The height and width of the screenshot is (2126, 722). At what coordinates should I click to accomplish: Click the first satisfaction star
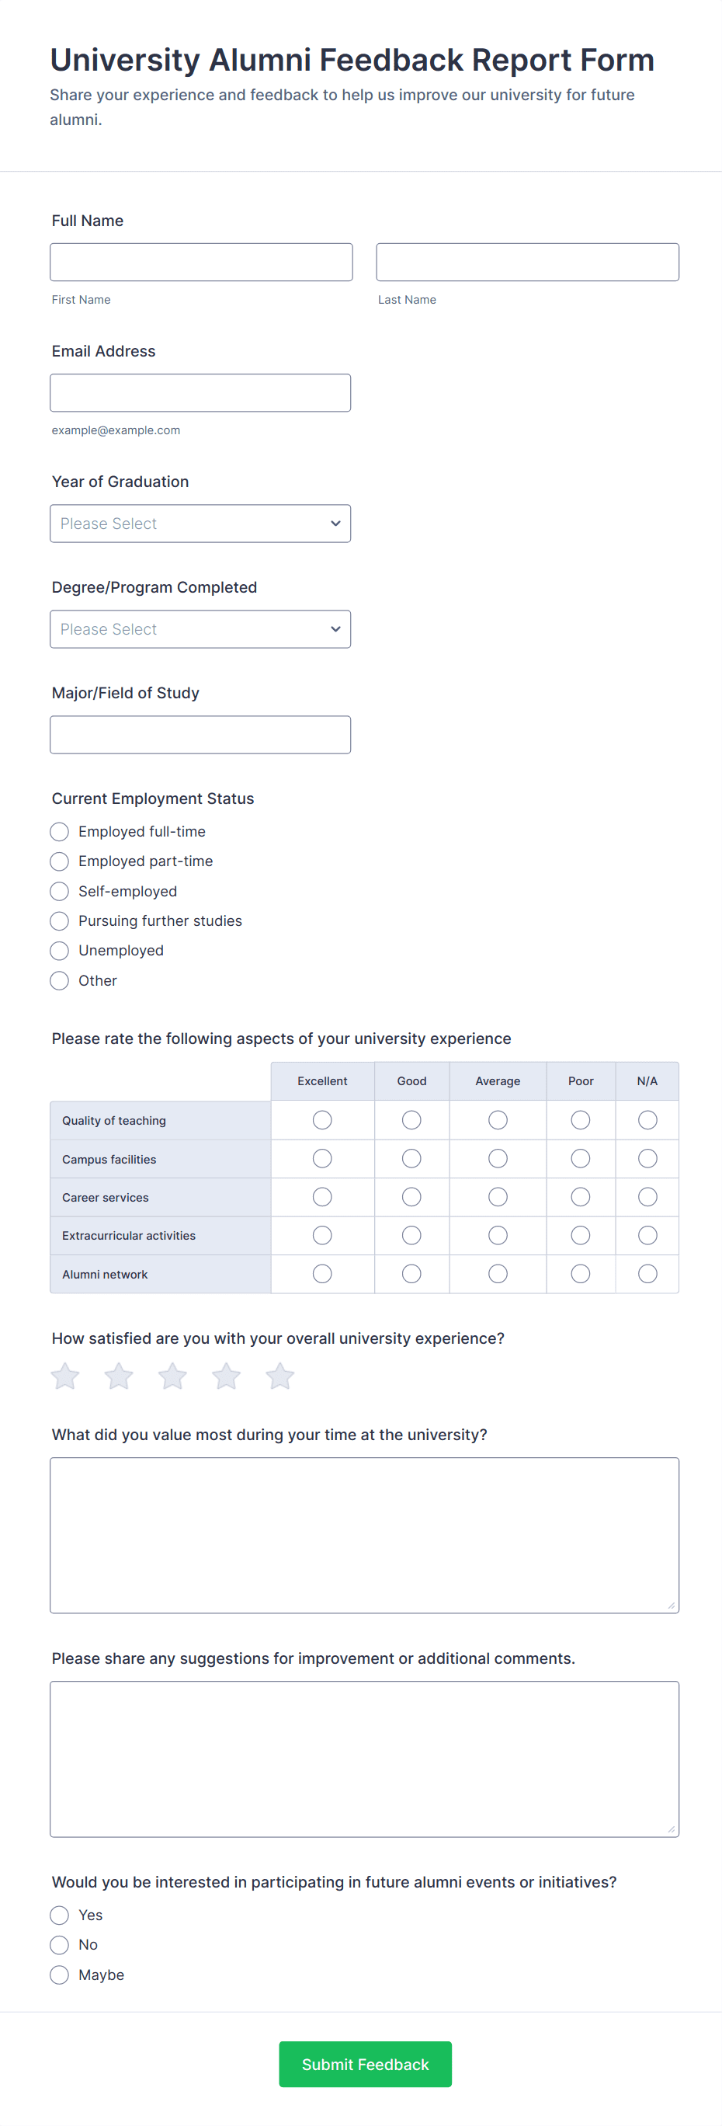point(65,1376)
